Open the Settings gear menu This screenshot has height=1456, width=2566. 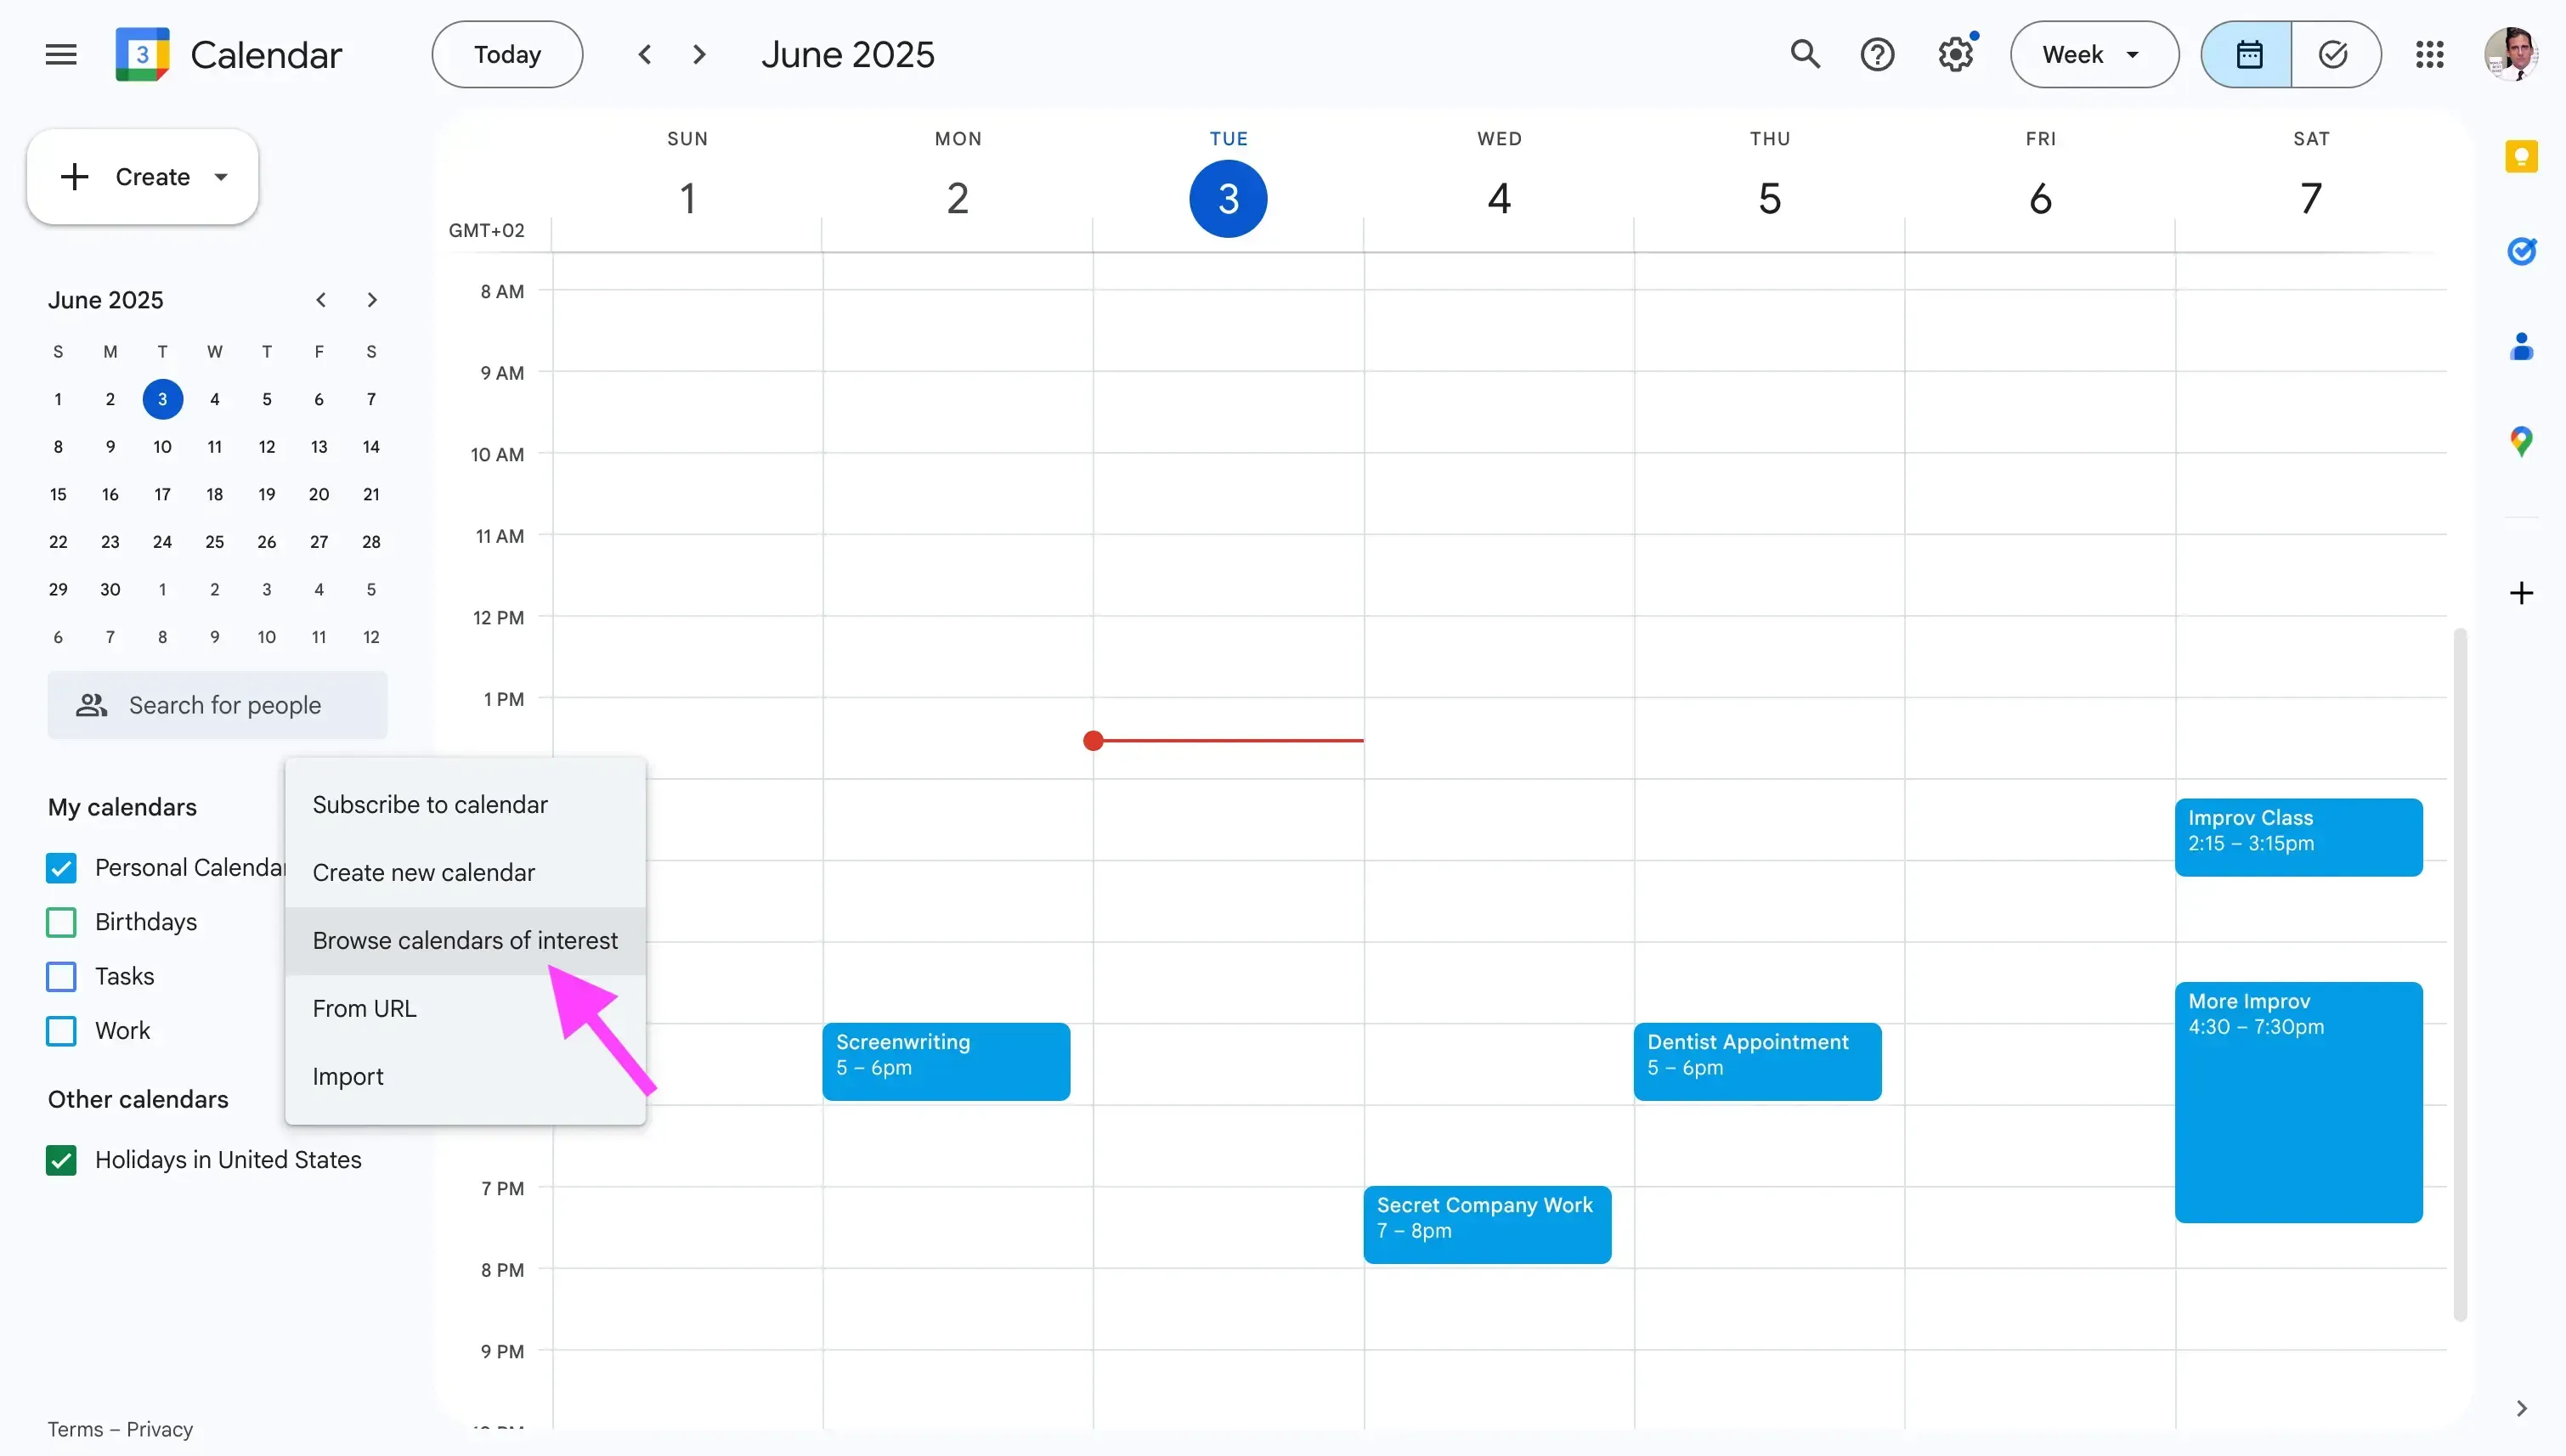pos(1953,54)
